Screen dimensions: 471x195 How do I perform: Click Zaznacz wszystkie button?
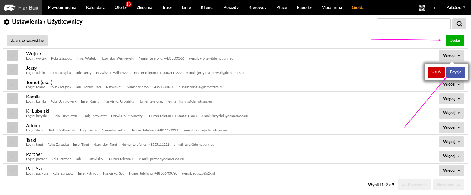tap(27, 41)
